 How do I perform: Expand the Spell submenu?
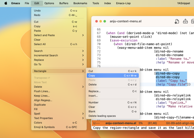[59, 114]
